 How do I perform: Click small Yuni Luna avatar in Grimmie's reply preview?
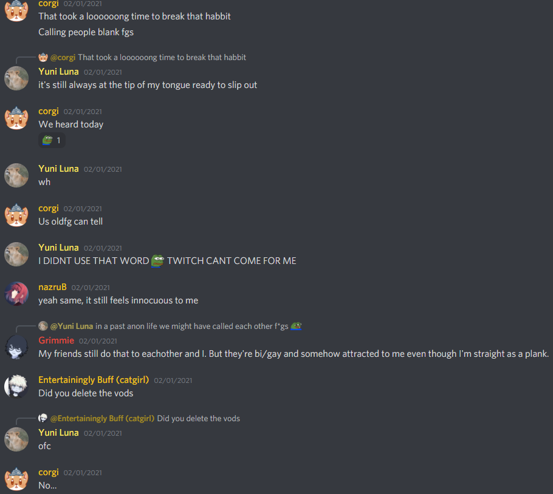[x=43, y=326]
